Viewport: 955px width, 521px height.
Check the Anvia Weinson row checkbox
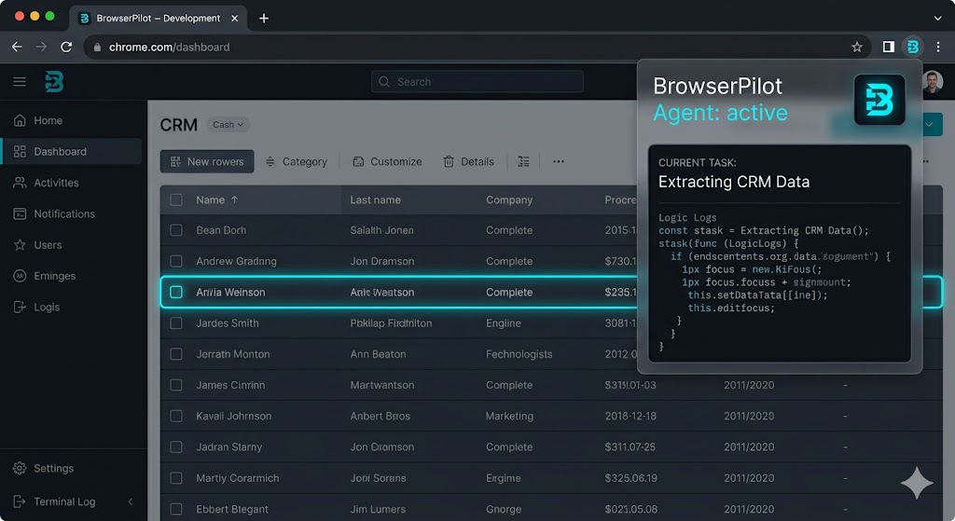(x=176, y=292)
